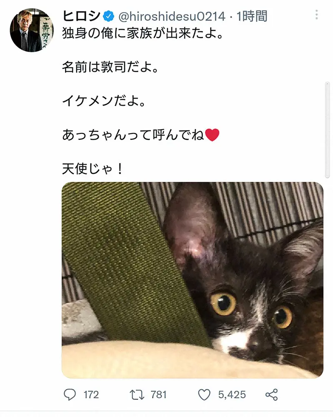Click the tweet text 独身の俺に家族が出来たよ
Image resolution: width=333 pixels, height=417 pixels.
pyautogui.click(x=143, y=33)
